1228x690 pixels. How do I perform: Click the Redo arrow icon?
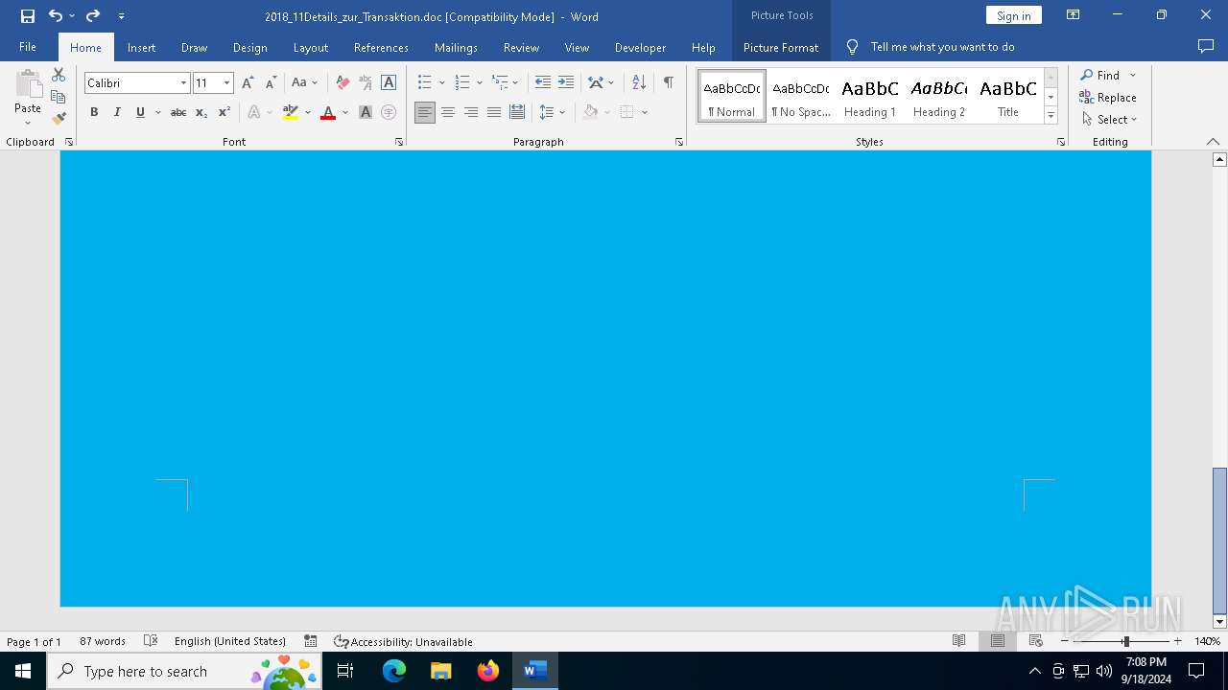pyautogui.click(x=93, y=16)
